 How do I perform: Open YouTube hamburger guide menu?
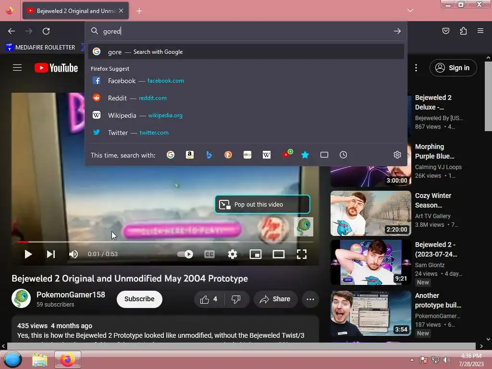point(17,67)
